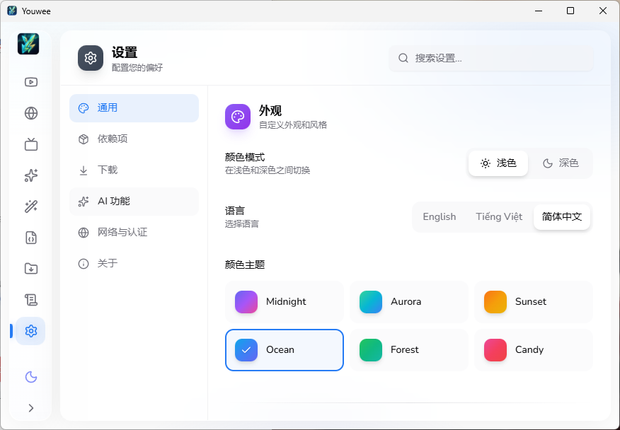620x430 pixels.
Task: Click the 搜索设置 search field
Action: (x=495, y=59)
